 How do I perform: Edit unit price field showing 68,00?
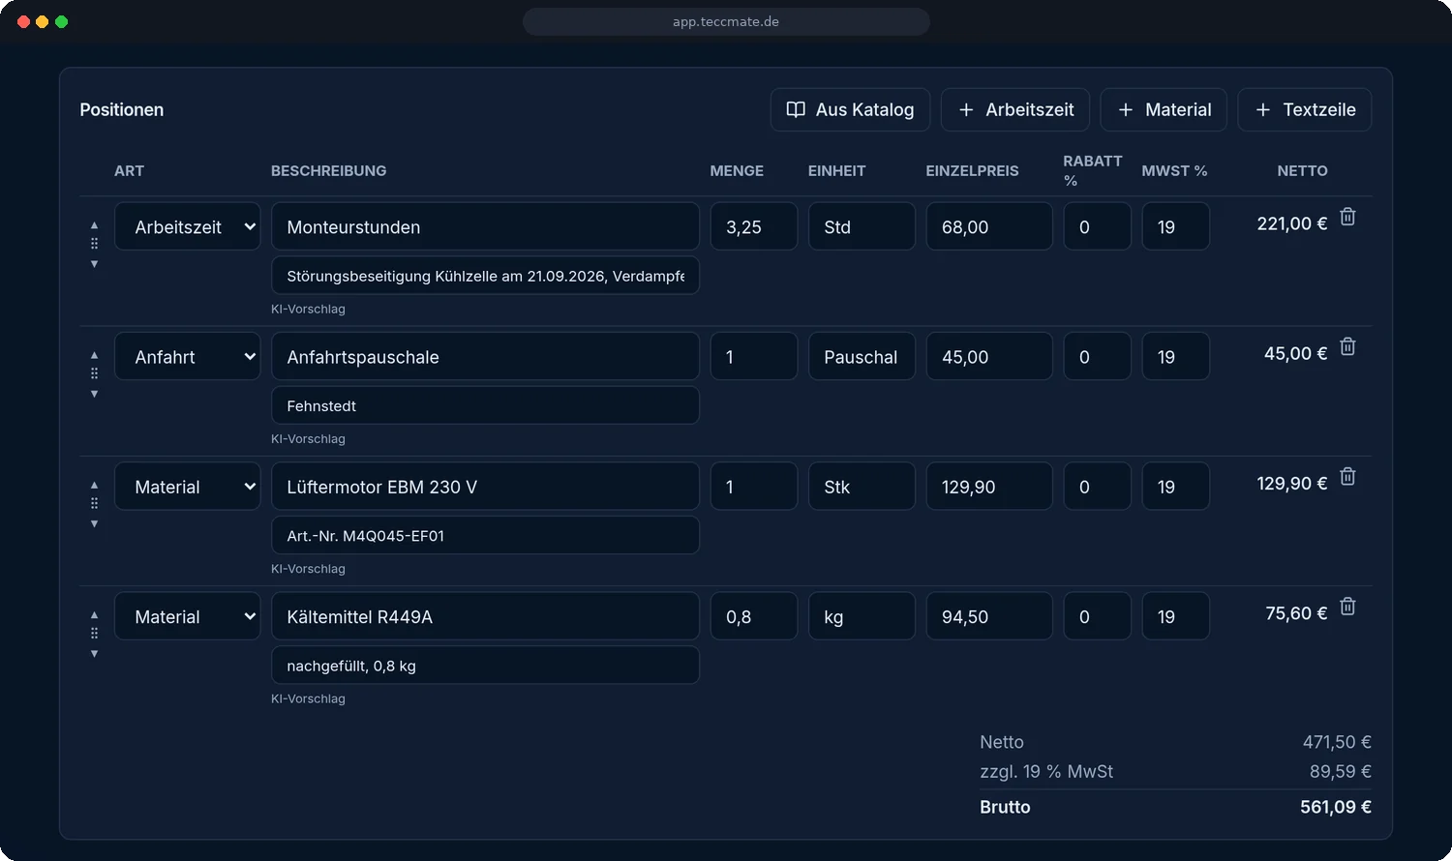tap(989, 226)
